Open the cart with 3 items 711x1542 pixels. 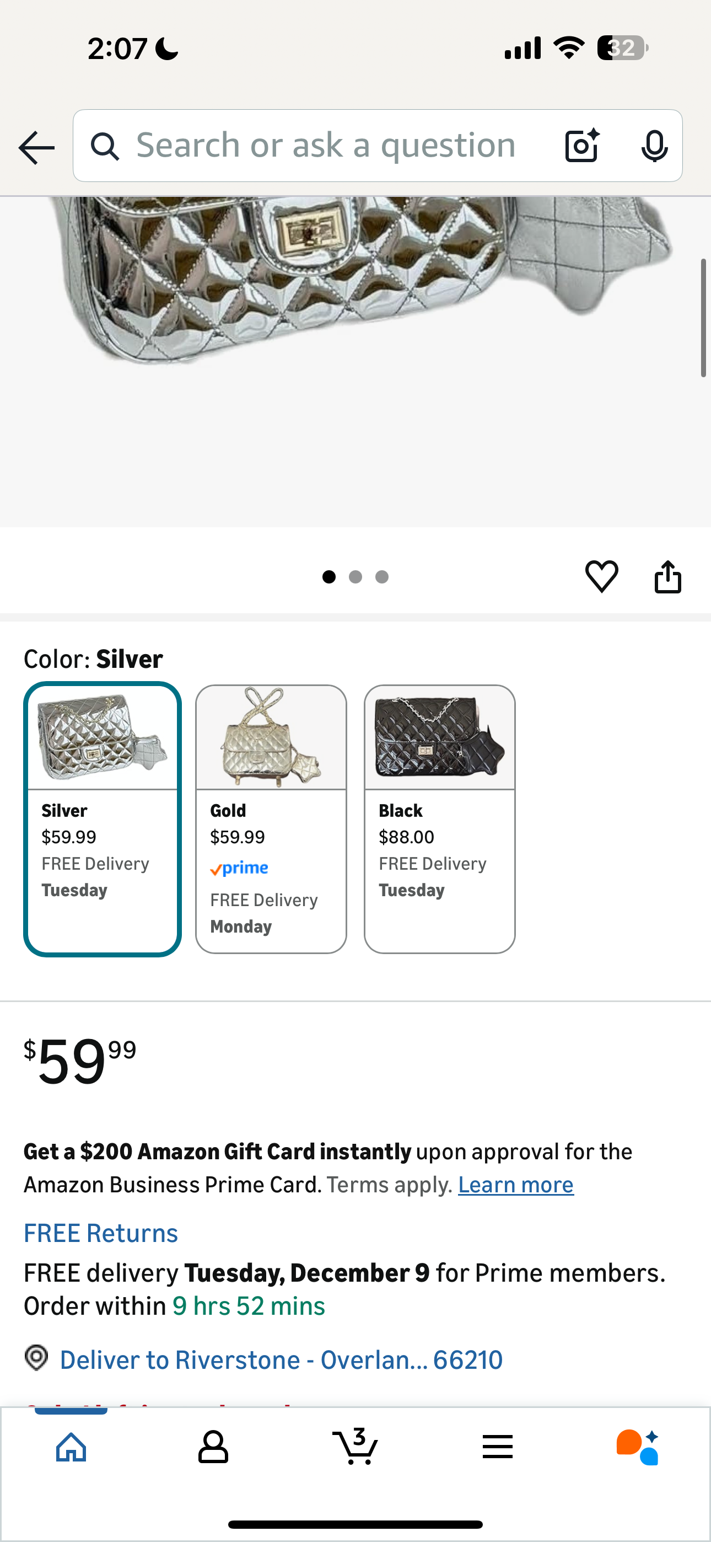[355, 1447]
